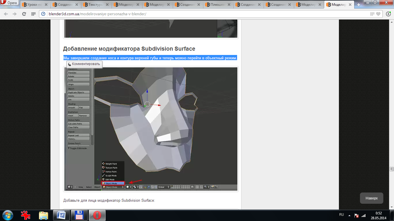
Task: Go back to the previous page
Action: pyautogui.click(x=6, y=14)
